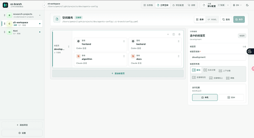Select the backend pane card

155,44
